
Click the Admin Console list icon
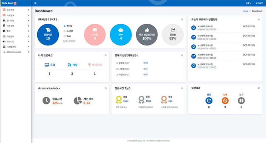pos(4,52)
